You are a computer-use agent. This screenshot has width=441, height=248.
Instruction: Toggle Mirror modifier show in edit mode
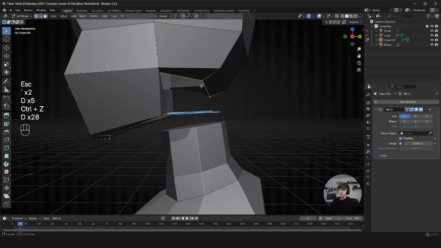(411, 110)
